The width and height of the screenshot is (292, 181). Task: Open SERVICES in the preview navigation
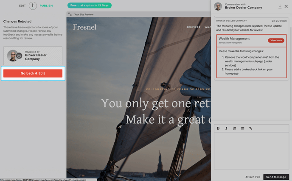pos(193,27)
